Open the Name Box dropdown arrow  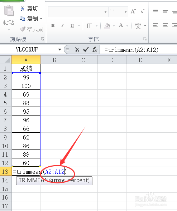pos(59,49)
